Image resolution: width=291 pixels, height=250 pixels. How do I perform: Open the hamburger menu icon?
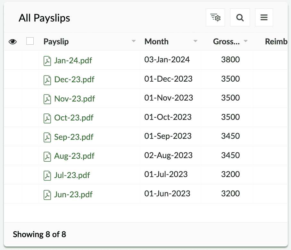tap(264, 17)
